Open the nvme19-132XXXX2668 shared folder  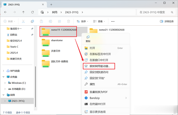pos(58,31)
